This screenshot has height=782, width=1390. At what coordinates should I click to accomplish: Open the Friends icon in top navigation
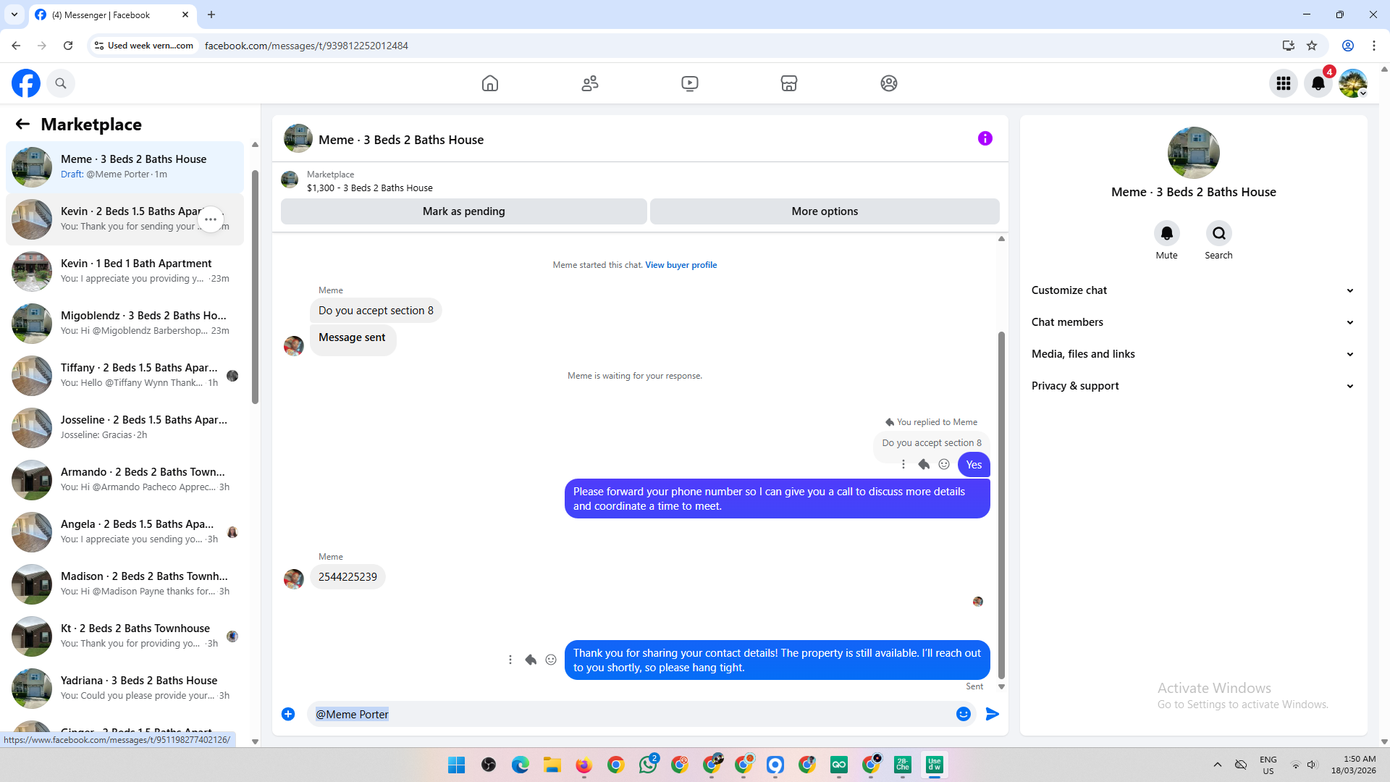click(x=590, y=83)
